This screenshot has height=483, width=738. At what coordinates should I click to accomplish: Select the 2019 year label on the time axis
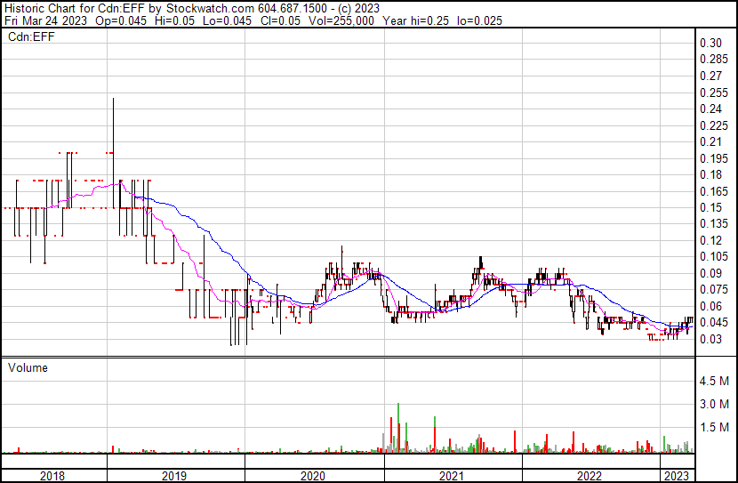click(174, 476)
